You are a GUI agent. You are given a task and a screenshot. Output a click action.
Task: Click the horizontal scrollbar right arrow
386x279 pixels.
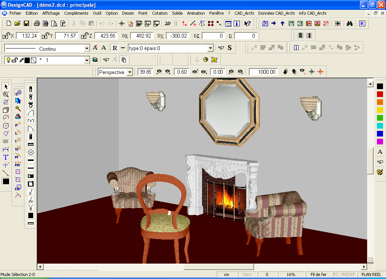[364, 267]
